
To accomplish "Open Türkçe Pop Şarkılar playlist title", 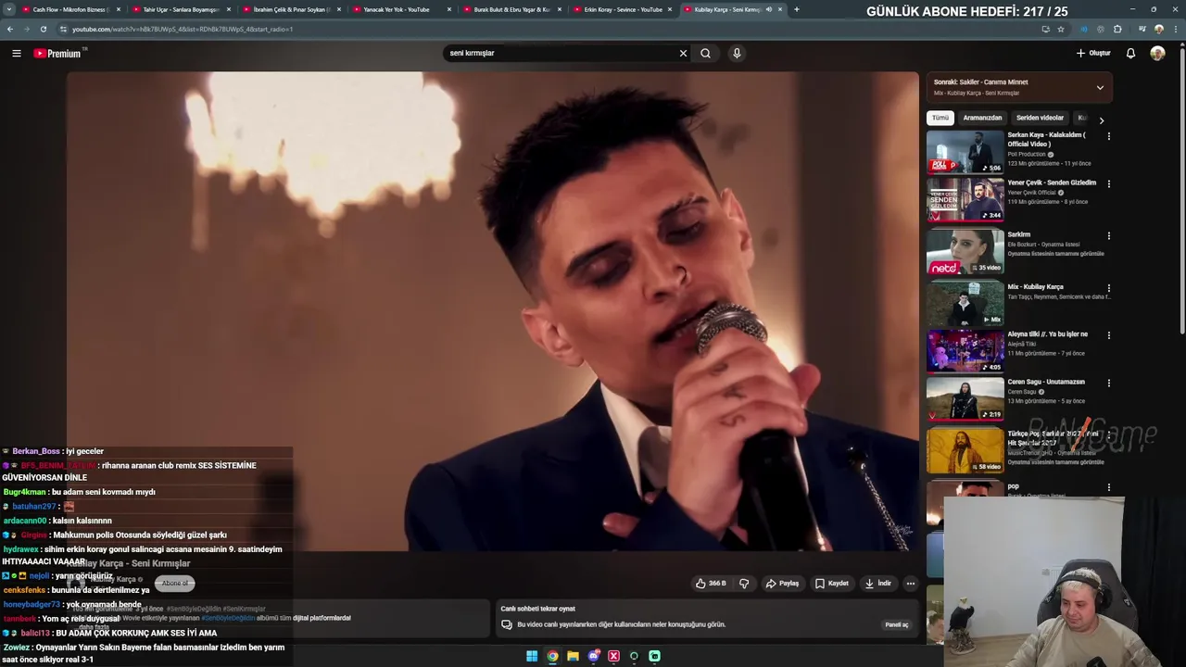I will click(1053, 438).
